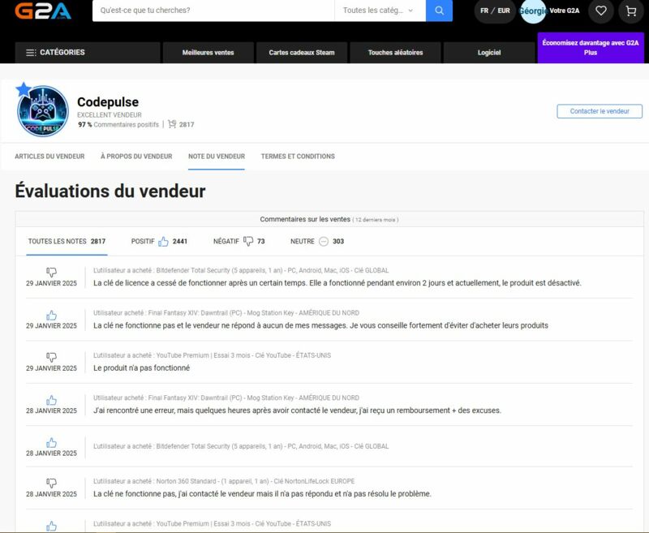This screenshot has width=649, height=533.
Task: Open Termes et conditions tab
Action: (298, 157)
